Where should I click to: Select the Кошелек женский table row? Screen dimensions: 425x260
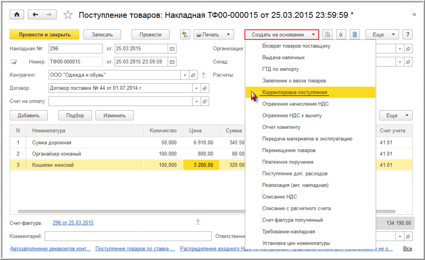(53, 165)
